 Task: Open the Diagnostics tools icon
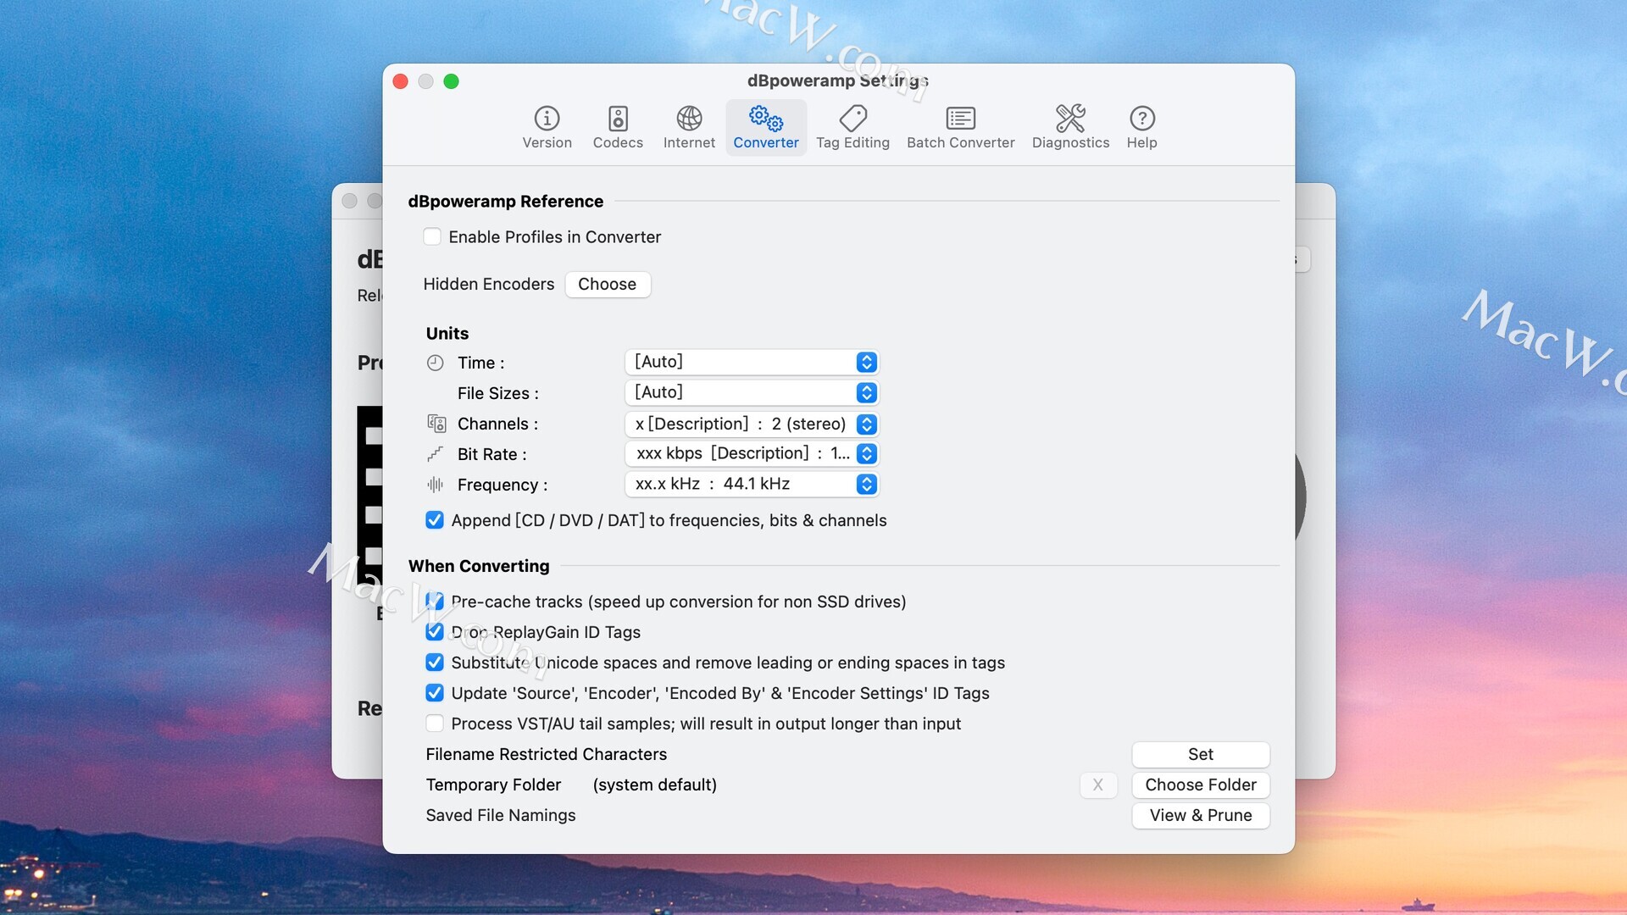coord(1070,119)
